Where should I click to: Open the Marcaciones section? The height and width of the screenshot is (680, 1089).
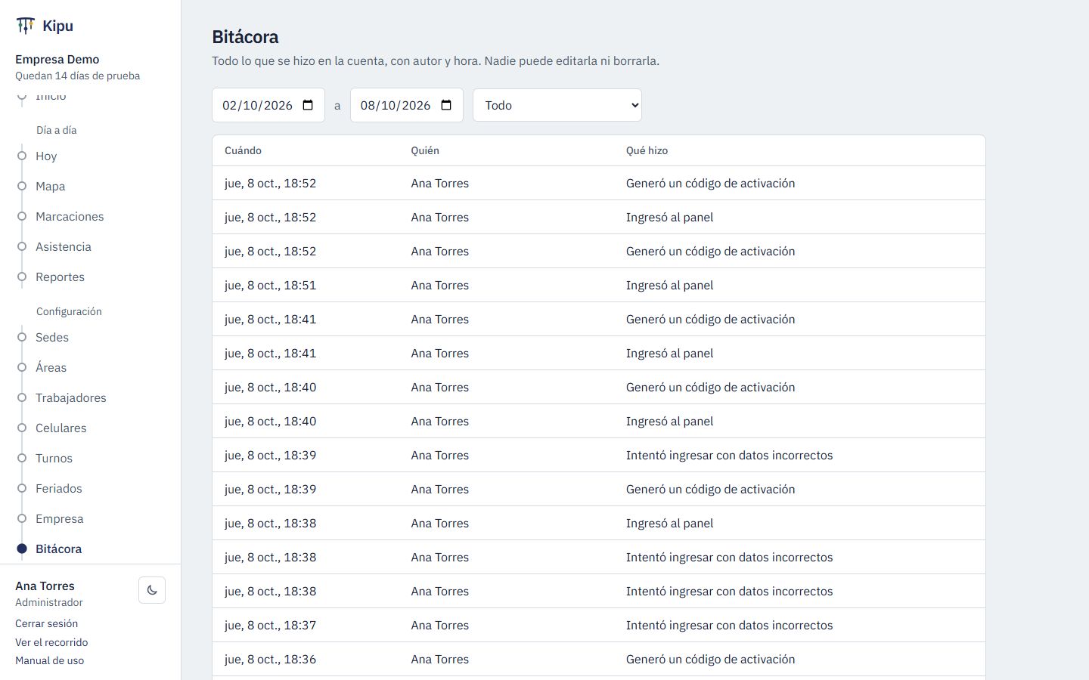[70, 216]
